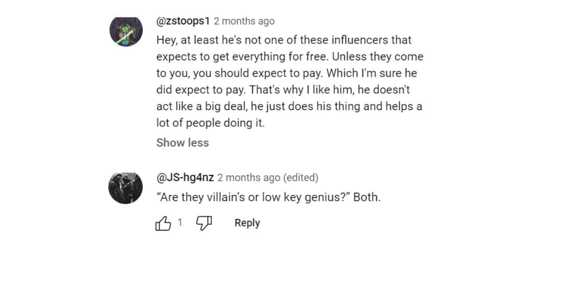The width and height of the screenshot is (563, 294).
Task: Open @JS-hg4nz's channel via avatar picture
Action: point(126,186)
